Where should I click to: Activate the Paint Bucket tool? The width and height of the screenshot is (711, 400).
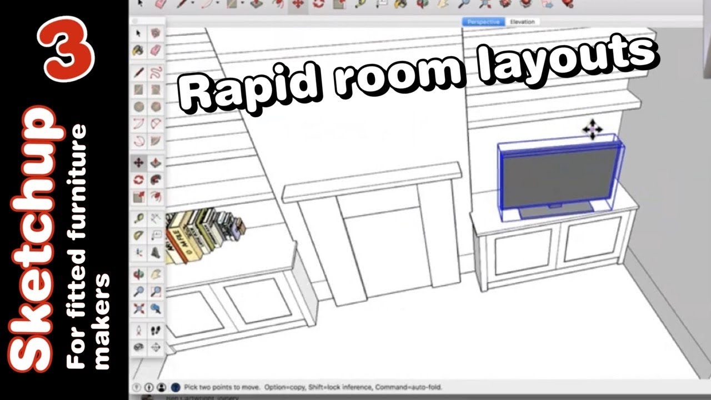139,50
